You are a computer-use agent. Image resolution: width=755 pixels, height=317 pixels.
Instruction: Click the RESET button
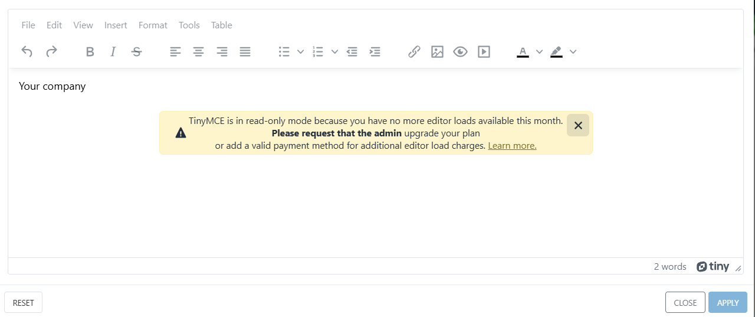24,302
